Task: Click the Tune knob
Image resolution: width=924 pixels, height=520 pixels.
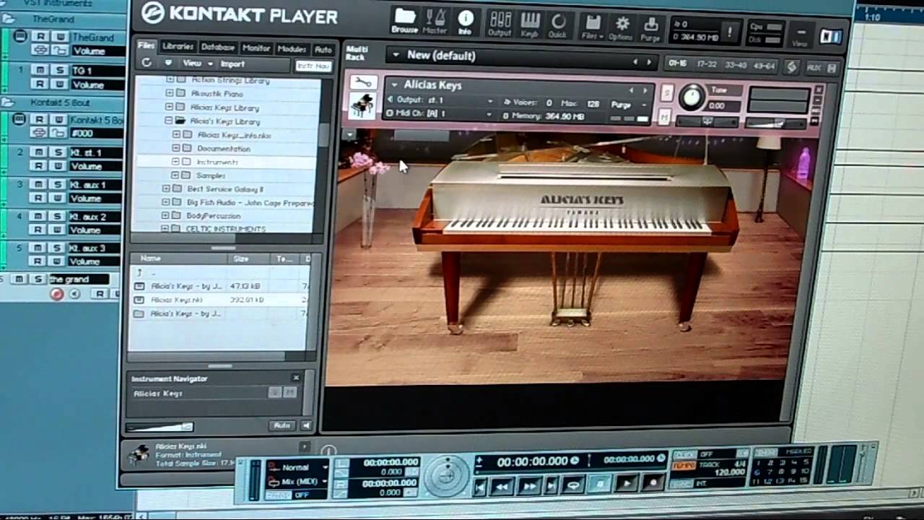Action: point(692,97)
